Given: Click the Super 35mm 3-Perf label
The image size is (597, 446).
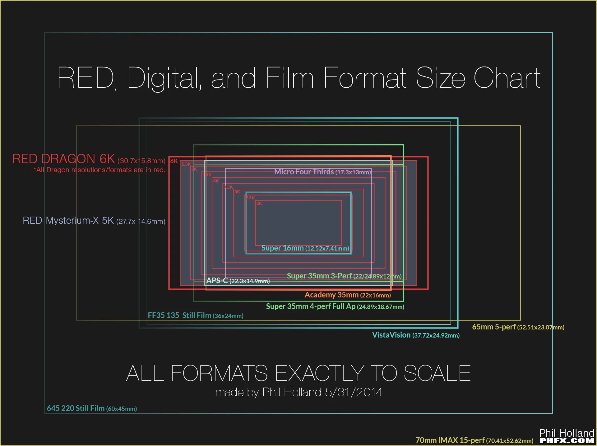Looking at the screenshot, I should click(x=344, y=276).
